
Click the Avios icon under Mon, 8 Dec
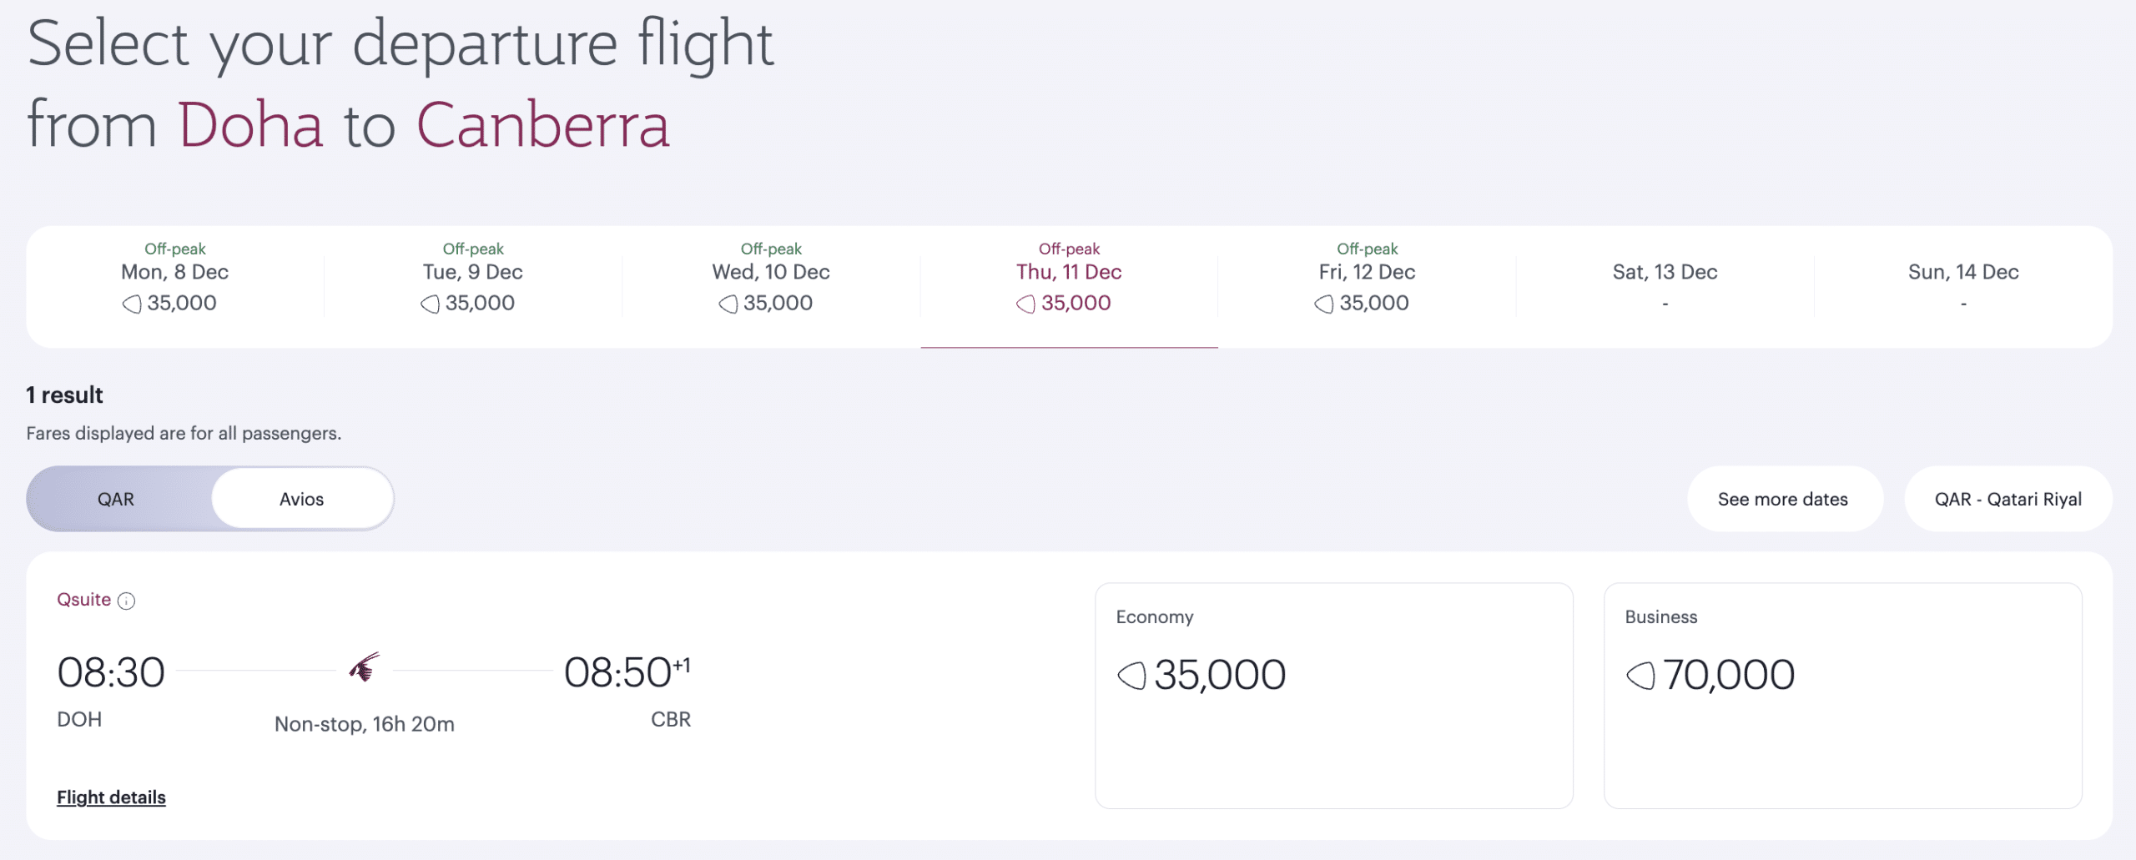coord(132,304)
